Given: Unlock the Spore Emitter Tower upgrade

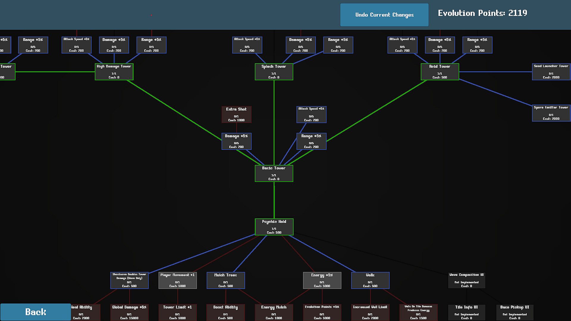Looking at the screenshot, I should pyautogui.click(x=551, y=113).
